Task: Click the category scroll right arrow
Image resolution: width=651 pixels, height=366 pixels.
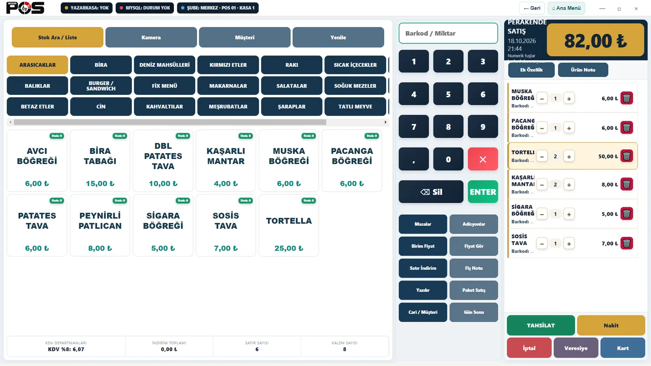Action: click(x=385, y=122)
